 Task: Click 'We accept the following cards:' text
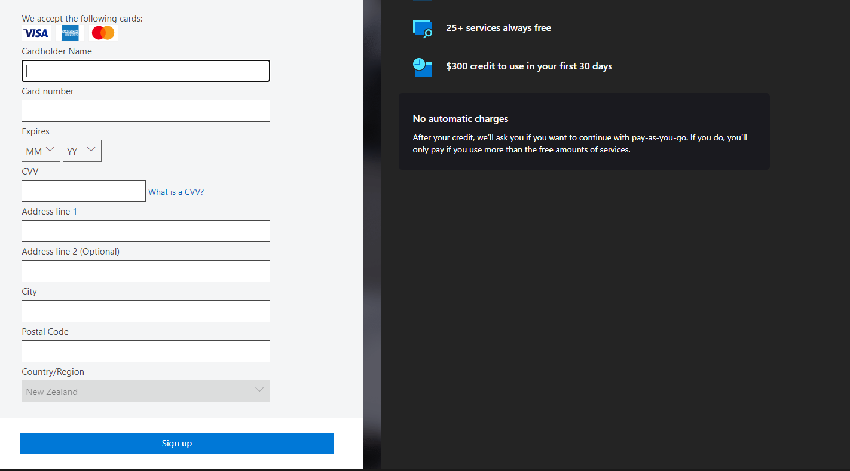click(82, 19)
